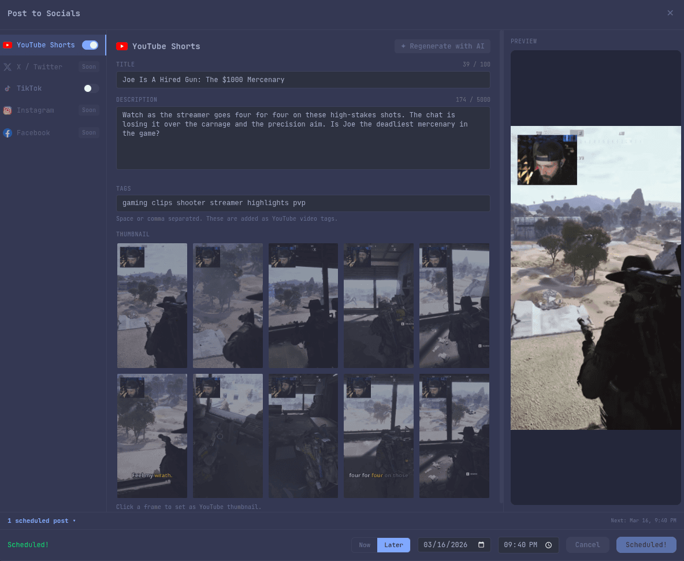The image size is (684, 561).
Task: Pick the last thumbnail in bottom row
Action: tap(454, 436)
